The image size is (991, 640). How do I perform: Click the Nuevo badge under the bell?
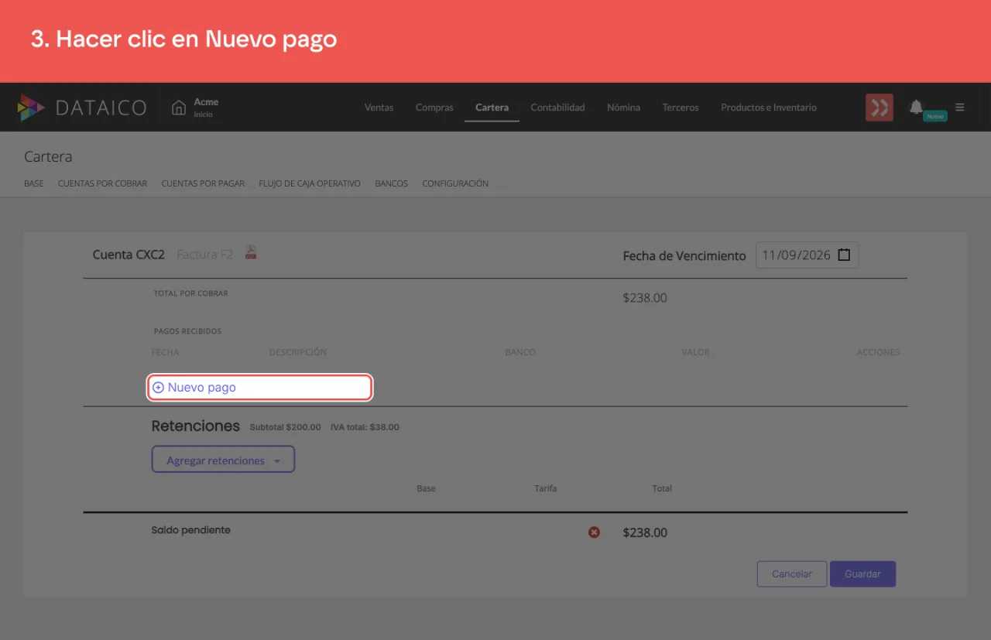pos(935,116)
